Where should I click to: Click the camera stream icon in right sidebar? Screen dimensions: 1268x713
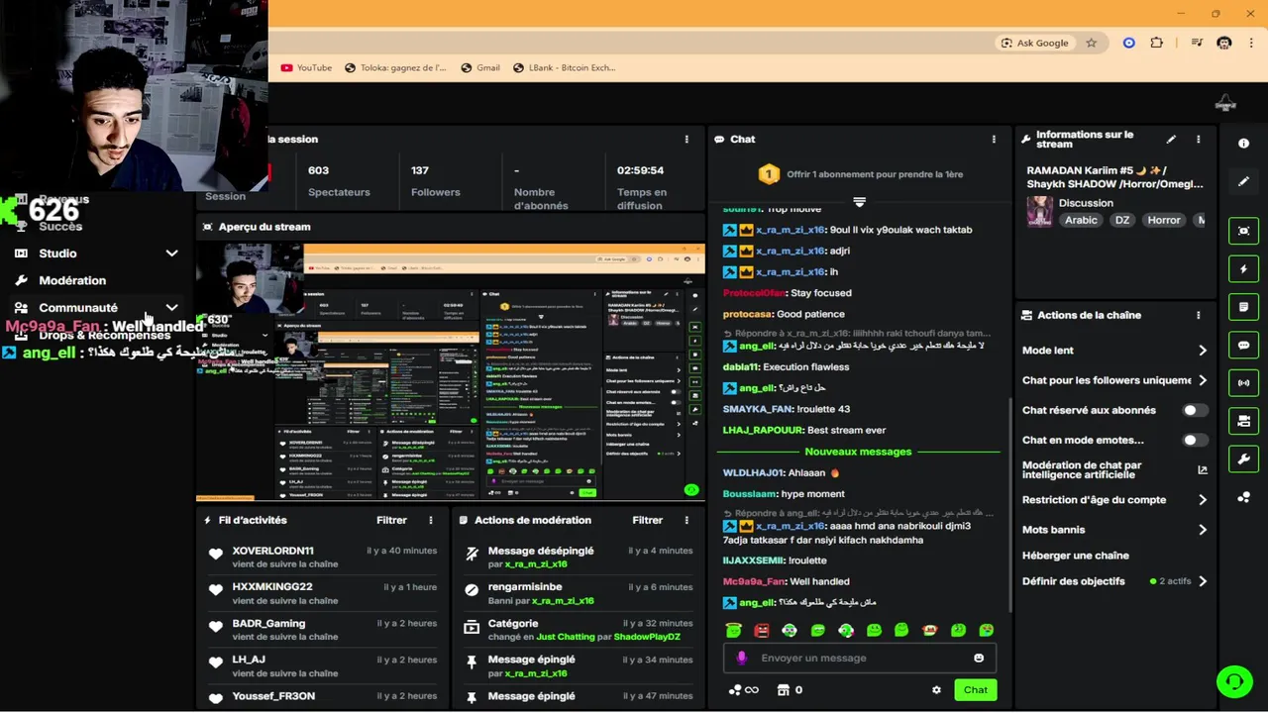point(1243,422)
